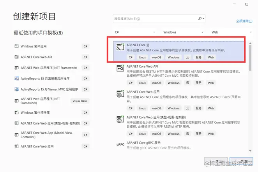
Task: Select the ASP.NET Core Web API template title
Action: 142,67
